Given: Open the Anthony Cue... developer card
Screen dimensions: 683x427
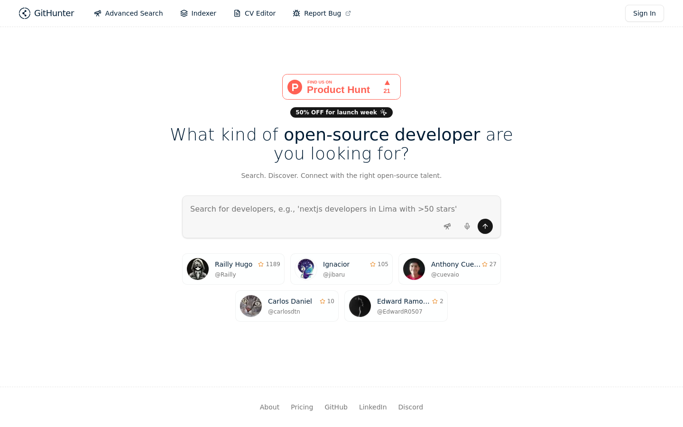Looking at the screenshot, I should tap(450, 269).
